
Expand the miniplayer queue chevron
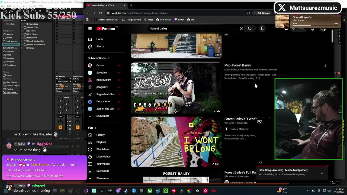322,173
